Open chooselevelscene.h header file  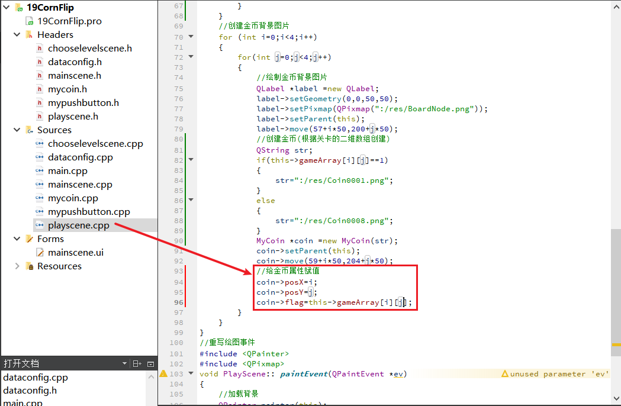[x=90, y=49]
